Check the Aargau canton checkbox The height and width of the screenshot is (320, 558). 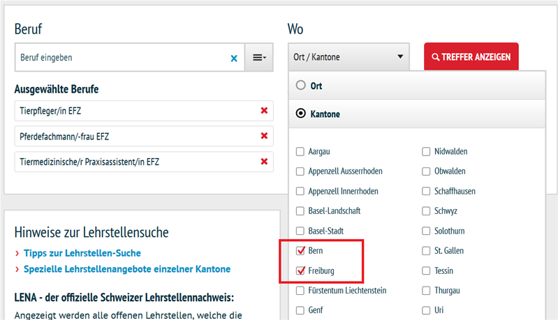pos(300,151)
